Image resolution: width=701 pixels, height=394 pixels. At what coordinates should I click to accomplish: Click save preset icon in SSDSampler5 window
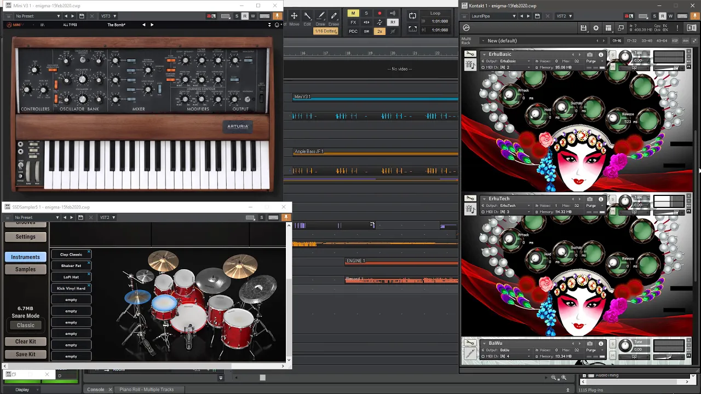(x=81, y=217)
